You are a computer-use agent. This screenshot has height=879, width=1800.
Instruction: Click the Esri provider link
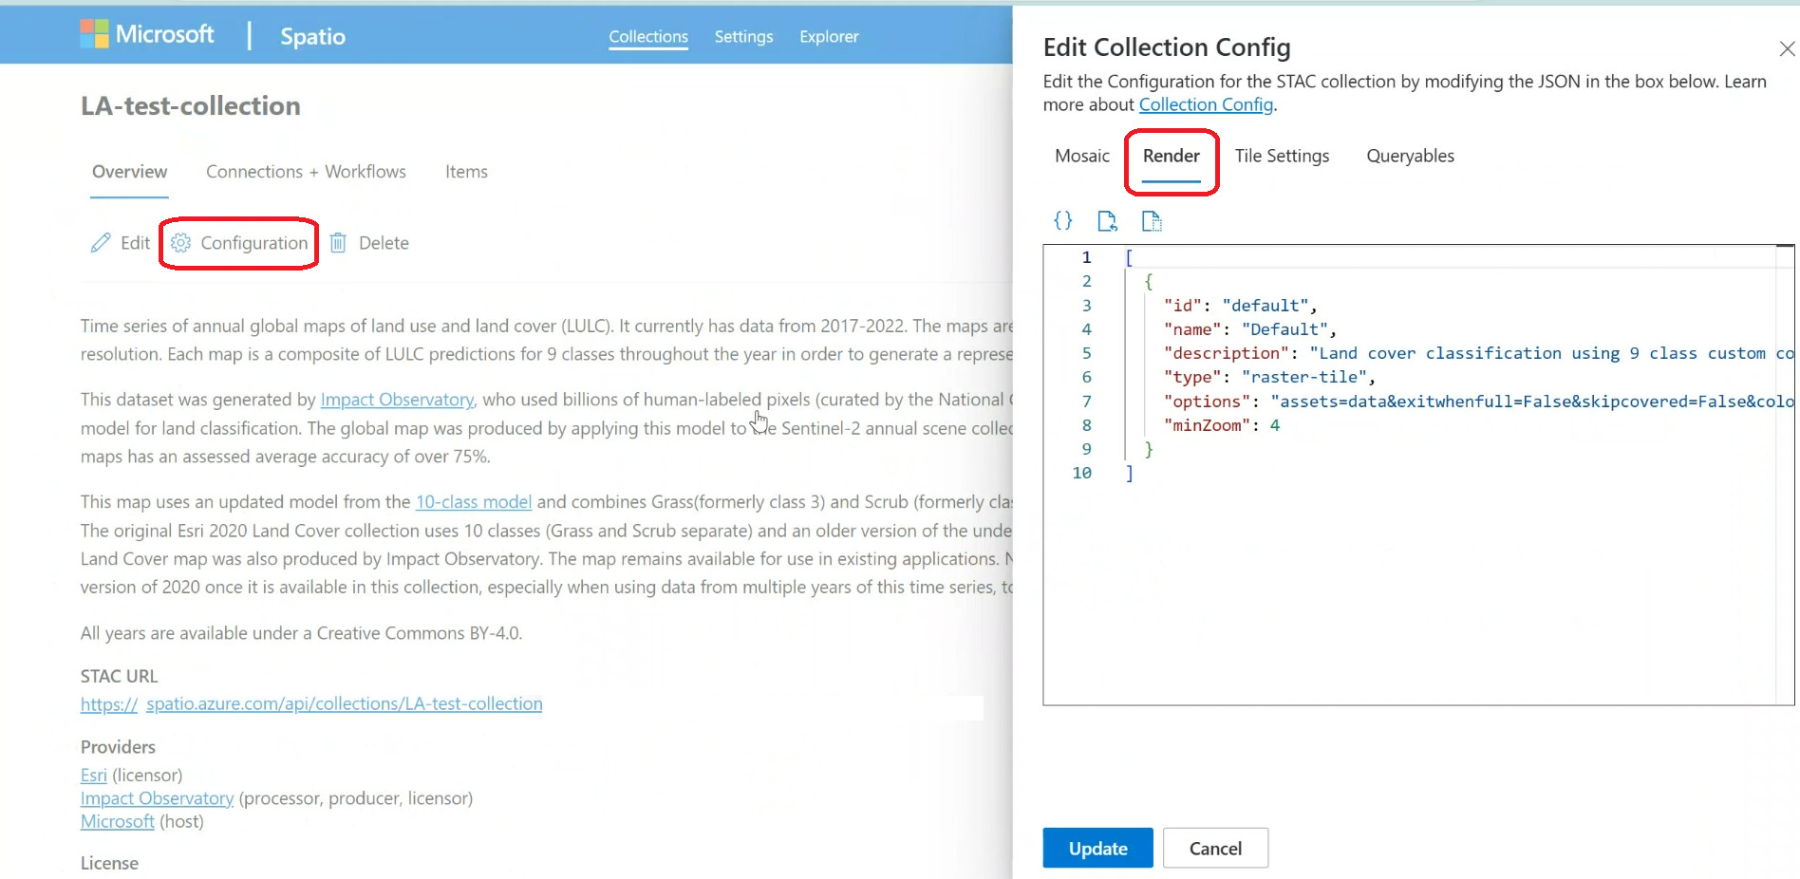[93, 776]
